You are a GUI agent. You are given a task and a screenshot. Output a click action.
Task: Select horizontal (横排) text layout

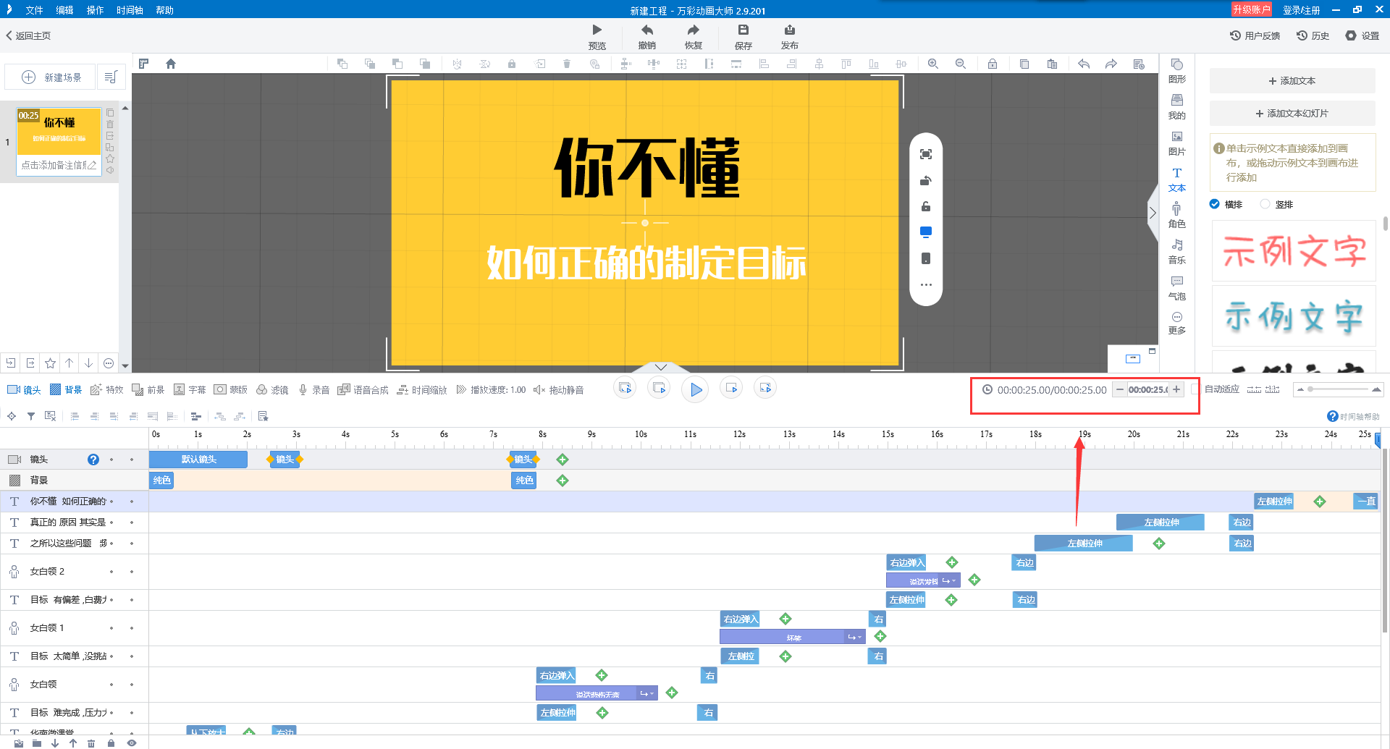click(1226, 204)
